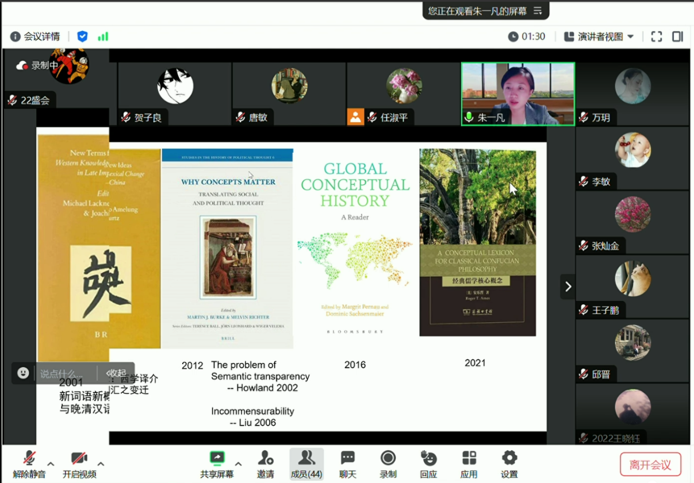
Task: Open the members list 成员(44)
Action: 306,465
